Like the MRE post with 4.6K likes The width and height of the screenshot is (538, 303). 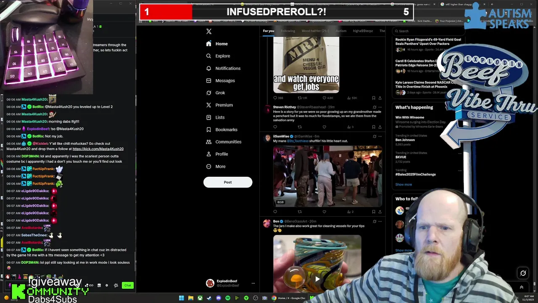pos(327,98)
